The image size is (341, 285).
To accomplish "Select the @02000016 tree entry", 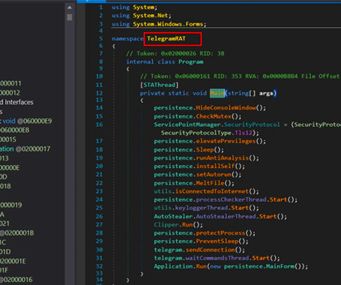I will pos(16,280).
